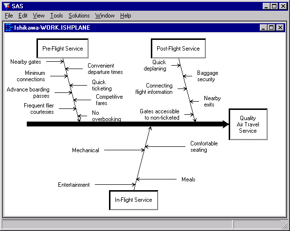Image resolution: width=290 pixels, height=231 pixels.
Task: Maximize the Ishikawa-WORK.ISHPLANE window
Action: (271, 28)
